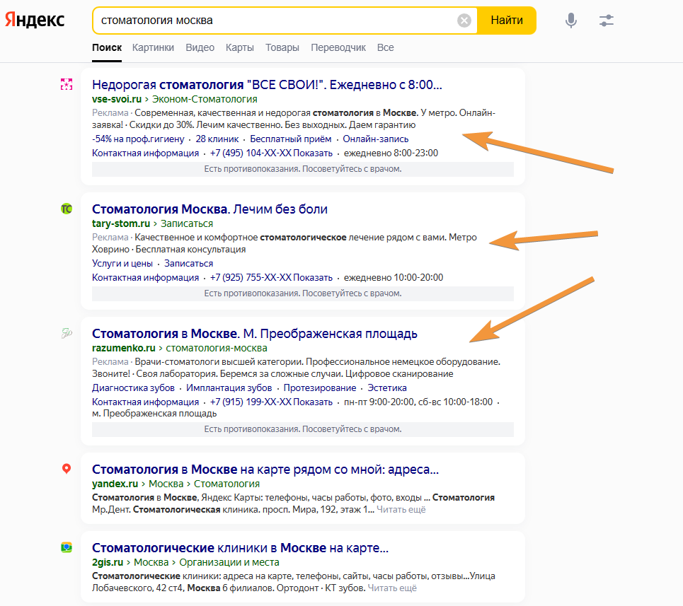Open Стоматология breadcrumb under yandex.ru result
This screenshot has width=683, height=606.
click(x=226, y=484)
